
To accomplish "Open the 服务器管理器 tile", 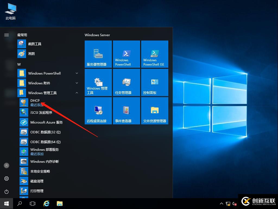I will point(98,54).
